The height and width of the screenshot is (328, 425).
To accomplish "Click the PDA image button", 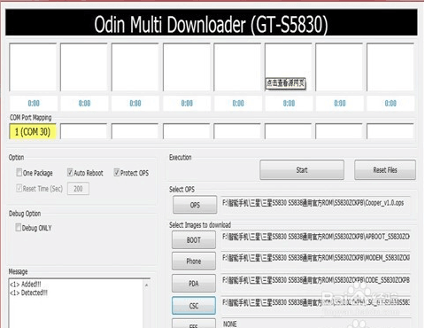I will tap(194, 284).
